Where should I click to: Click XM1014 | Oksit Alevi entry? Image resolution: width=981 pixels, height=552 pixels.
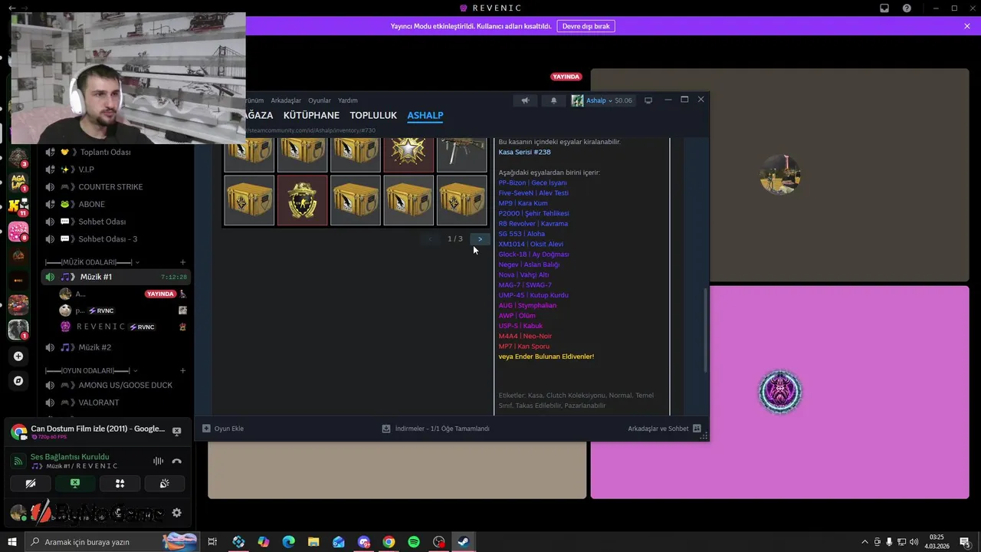[530, 244]
